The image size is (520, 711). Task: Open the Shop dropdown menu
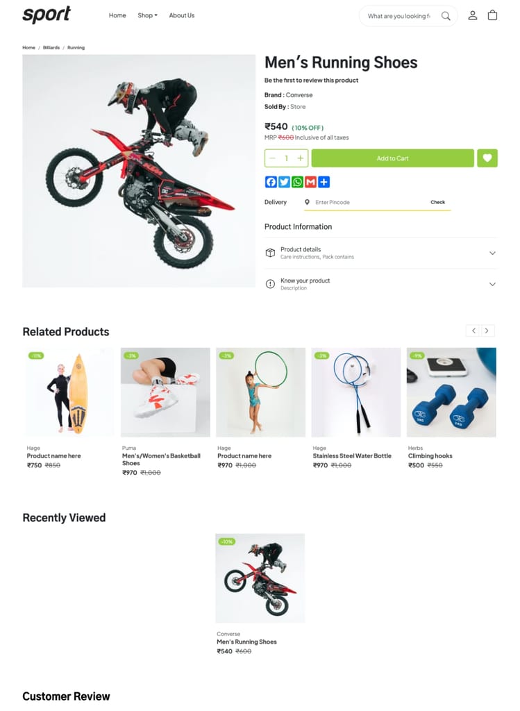[x=147, y=15]
